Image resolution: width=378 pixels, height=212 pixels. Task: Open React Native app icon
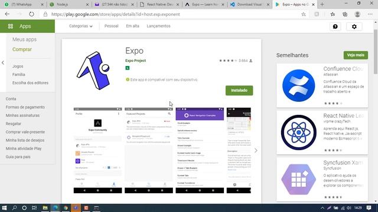click(x=298, y=132)
